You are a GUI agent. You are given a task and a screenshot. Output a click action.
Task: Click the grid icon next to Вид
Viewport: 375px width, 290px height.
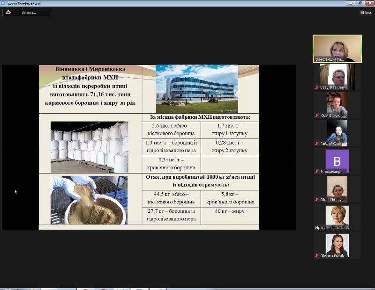click(x=362, y=13)
